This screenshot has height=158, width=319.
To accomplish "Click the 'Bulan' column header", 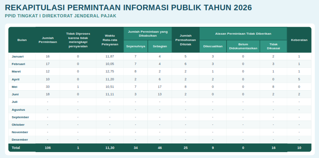I will tap(22, 40).
